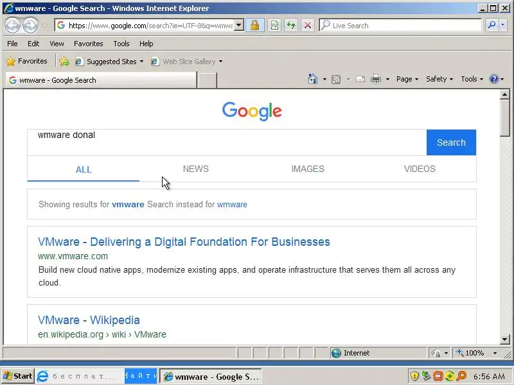Click Add to Favorites Bar star icon
This screenshot has height=385, width=514.
tap(64, 61)
